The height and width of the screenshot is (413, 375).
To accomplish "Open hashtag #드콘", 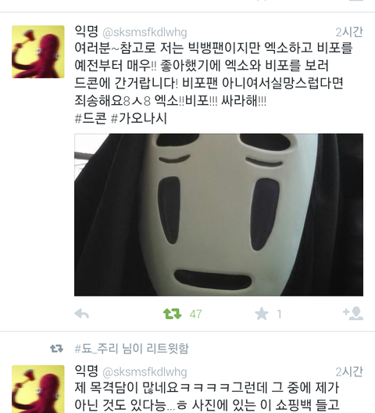I will 91,118.
